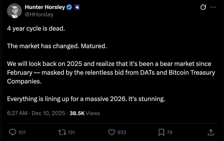Click the 101 replies count
The height and width of the screenshot is (141, 224).
tap(22, 132)
